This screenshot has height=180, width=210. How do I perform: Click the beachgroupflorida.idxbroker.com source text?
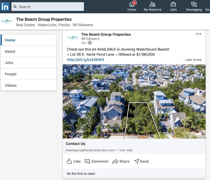pos(90,150)
